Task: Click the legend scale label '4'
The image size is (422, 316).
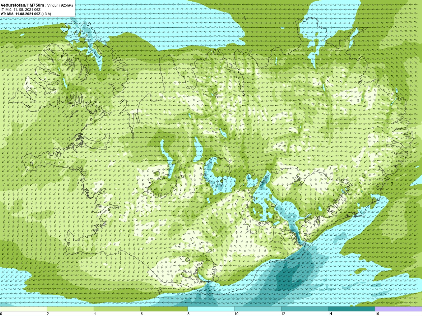Action: tap(95, 314)
